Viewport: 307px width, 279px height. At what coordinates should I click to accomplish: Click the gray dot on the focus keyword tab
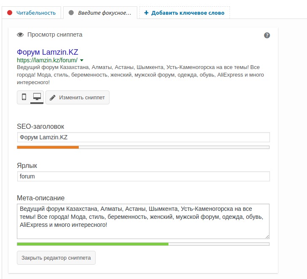coord(71,13)
